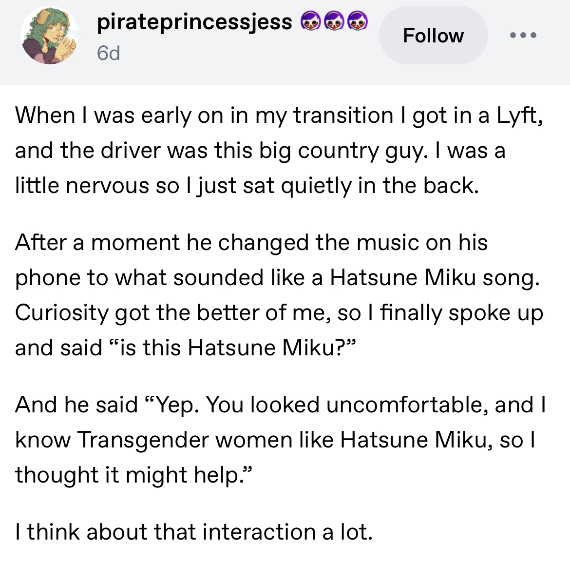
Task: Open the pirateprincessjess blog username link
Action: [x=194, y=22]
